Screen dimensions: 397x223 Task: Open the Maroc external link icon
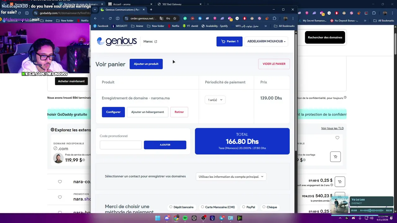pos(156,42)
